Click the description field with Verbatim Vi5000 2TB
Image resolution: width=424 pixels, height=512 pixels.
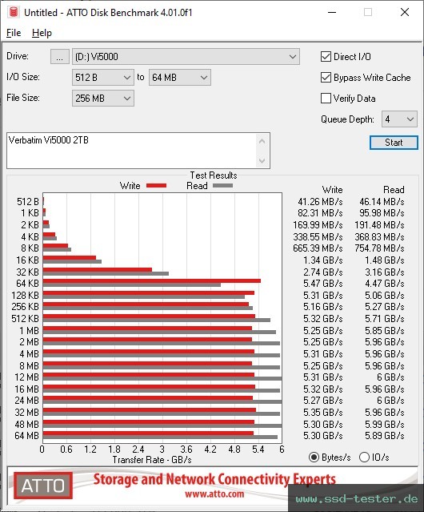(x=131, y=151)
